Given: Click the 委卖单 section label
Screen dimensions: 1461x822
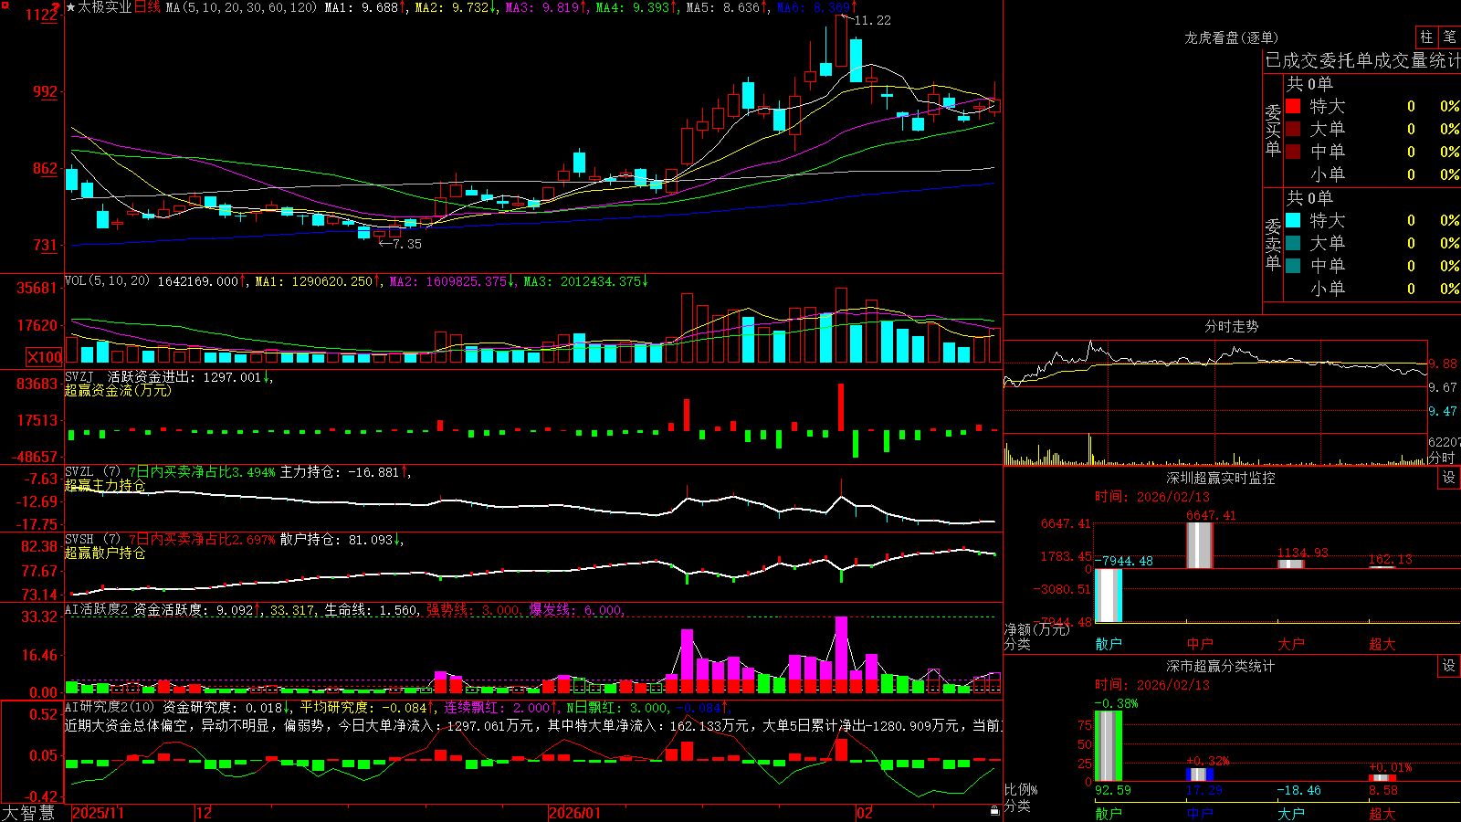Looking at the screenshot, I should point(1273,245).
